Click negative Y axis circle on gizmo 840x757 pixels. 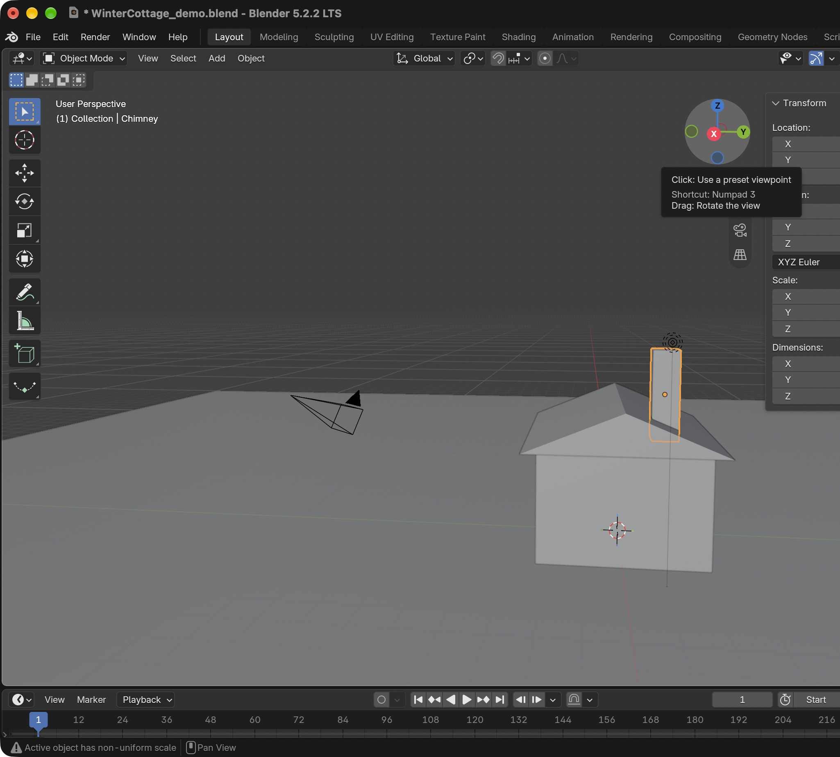[692, 132]
